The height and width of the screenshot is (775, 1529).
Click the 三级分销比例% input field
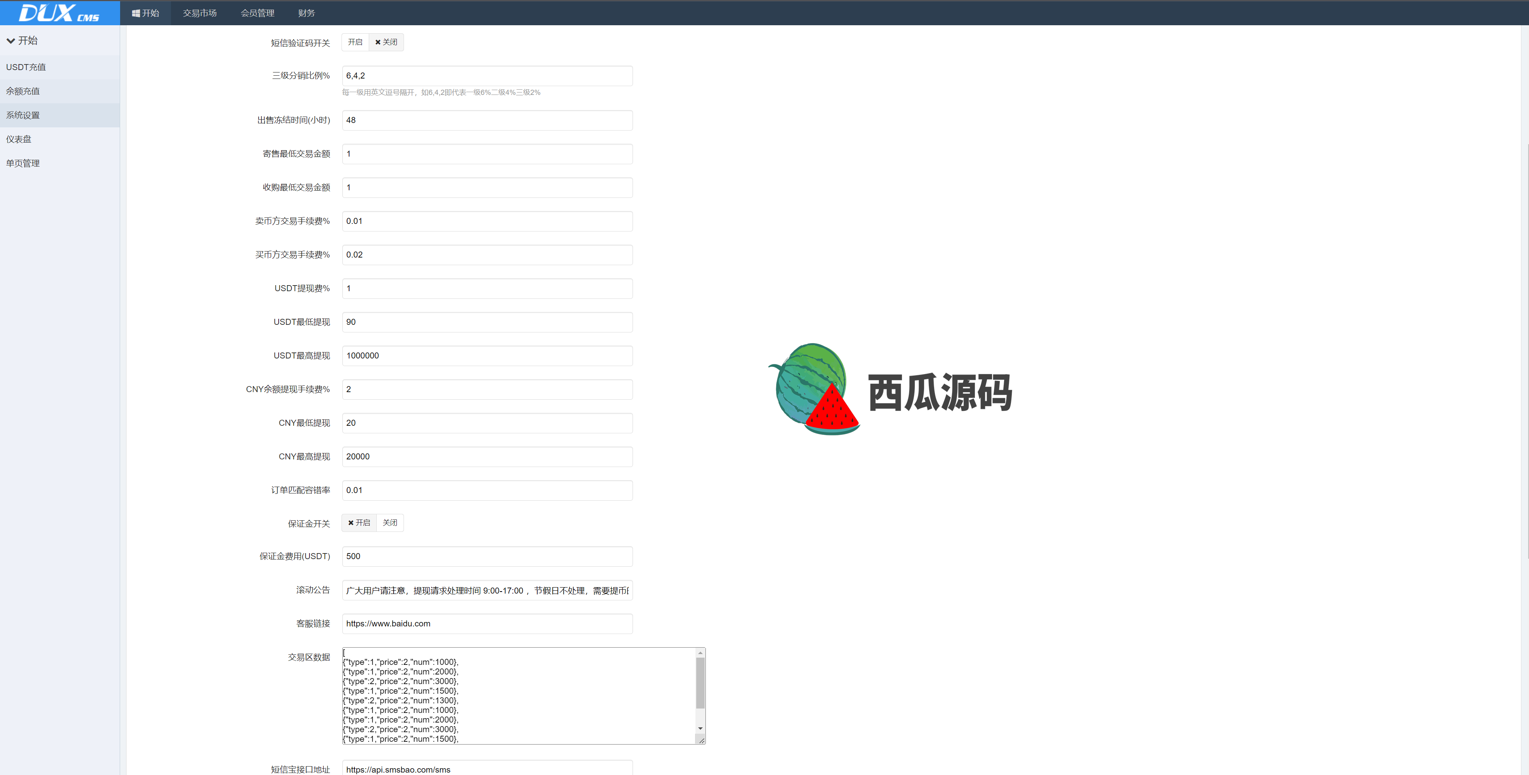[x=487, y=76]
